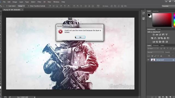This screenshot has width=175, height=98.
Task: Open the Image menu
Action: pyautogui.click(x=15, y=2)
